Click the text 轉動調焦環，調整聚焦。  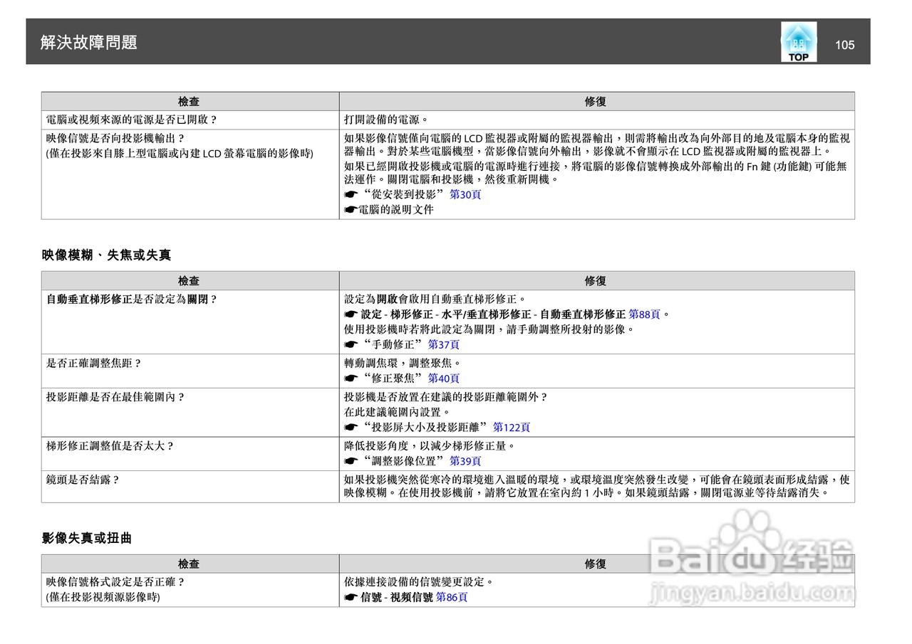[403, 364]
